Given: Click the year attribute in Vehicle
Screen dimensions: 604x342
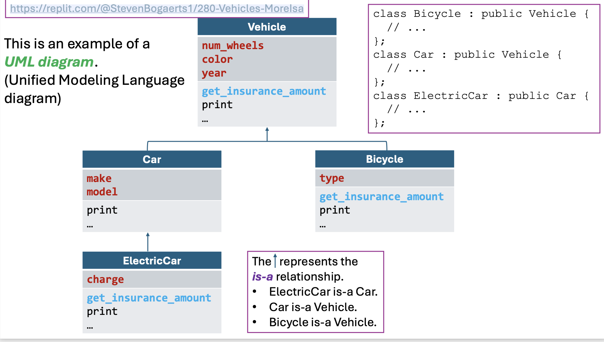Looking at the screenshot, I should (214, 73).
